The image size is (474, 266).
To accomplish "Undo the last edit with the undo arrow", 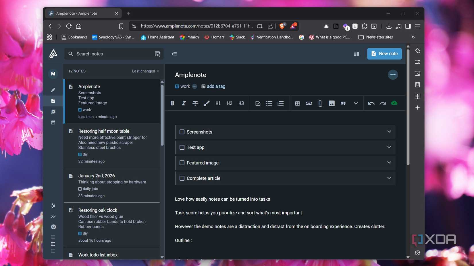I will (x=371, y=103).
